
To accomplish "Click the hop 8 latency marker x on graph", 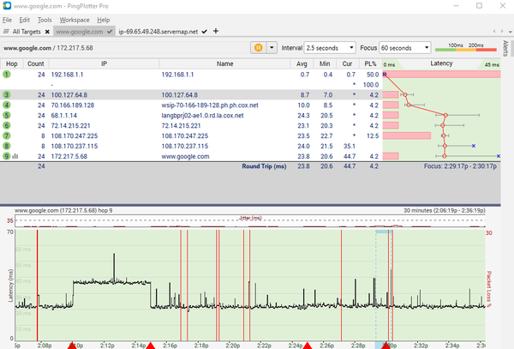I will (474, 146).
